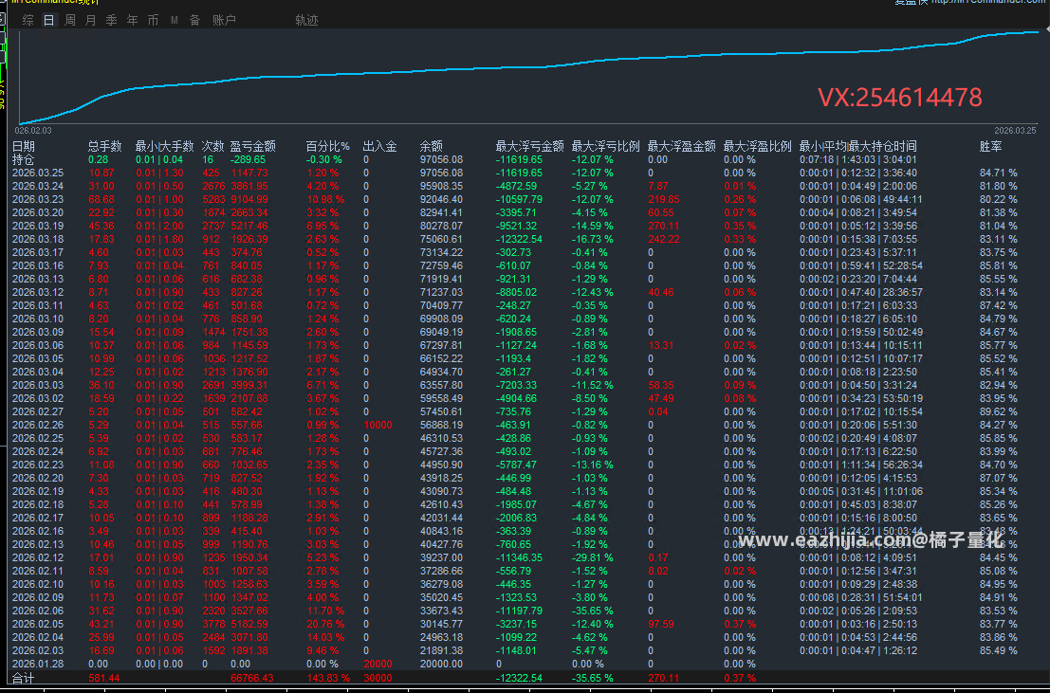Click total lots value 581.44

tap(103, 678)
